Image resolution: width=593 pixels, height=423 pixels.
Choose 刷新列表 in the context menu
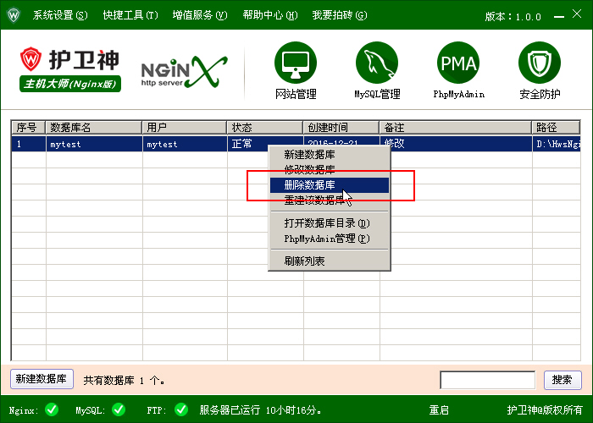coord(304,261)
